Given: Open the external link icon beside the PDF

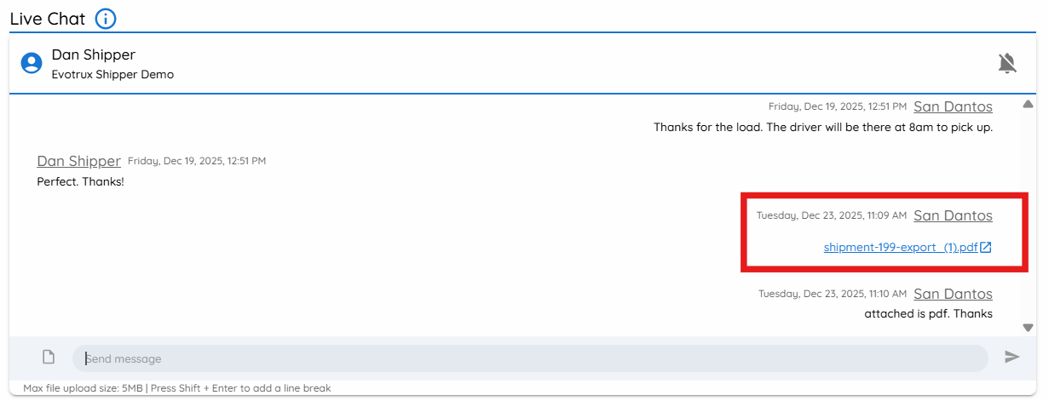Looking at the screenshot, I should pos(986,248).
